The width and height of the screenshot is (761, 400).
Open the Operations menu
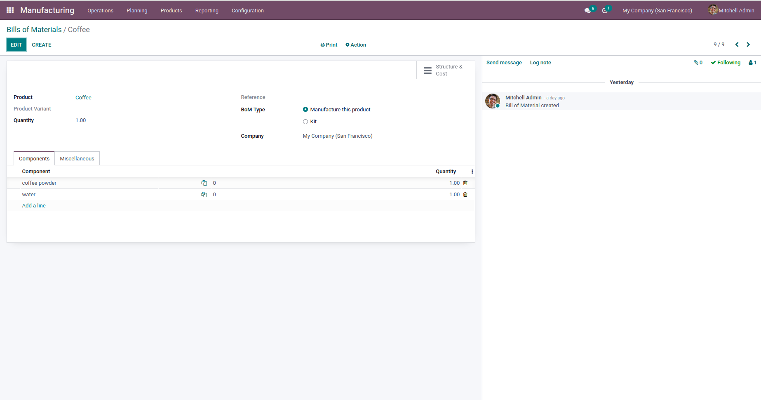[x=100, y=11]
